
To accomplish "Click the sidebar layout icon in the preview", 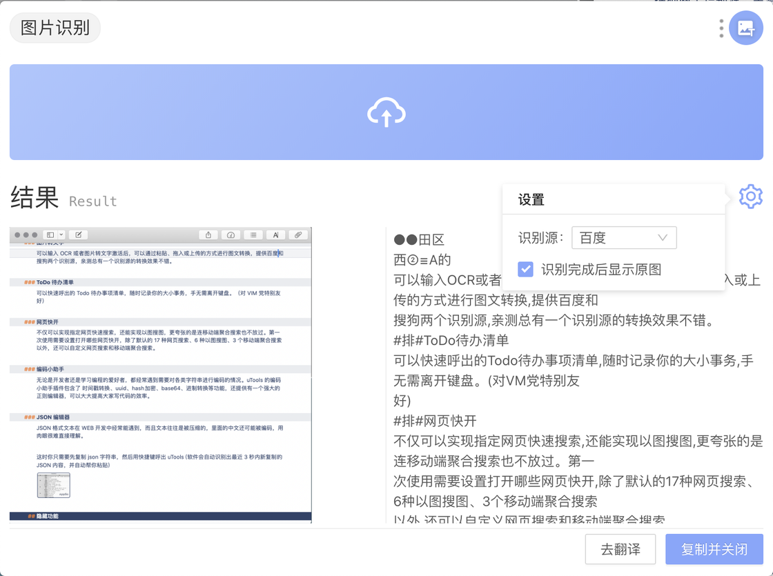I will [50, 235].
